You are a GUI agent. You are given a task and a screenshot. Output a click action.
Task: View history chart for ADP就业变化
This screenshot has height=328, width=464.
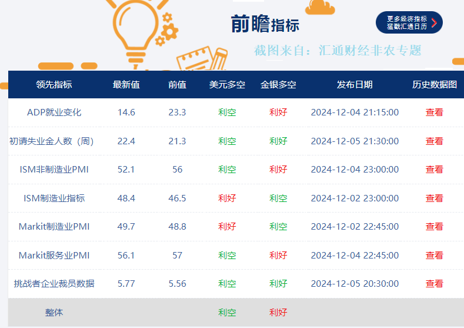434,112
